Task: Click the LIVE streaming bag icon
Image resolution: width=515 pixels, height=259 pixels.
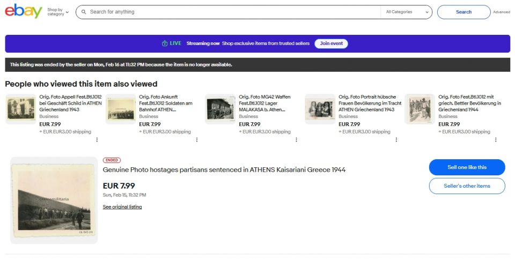Action: tap(165, 43)
